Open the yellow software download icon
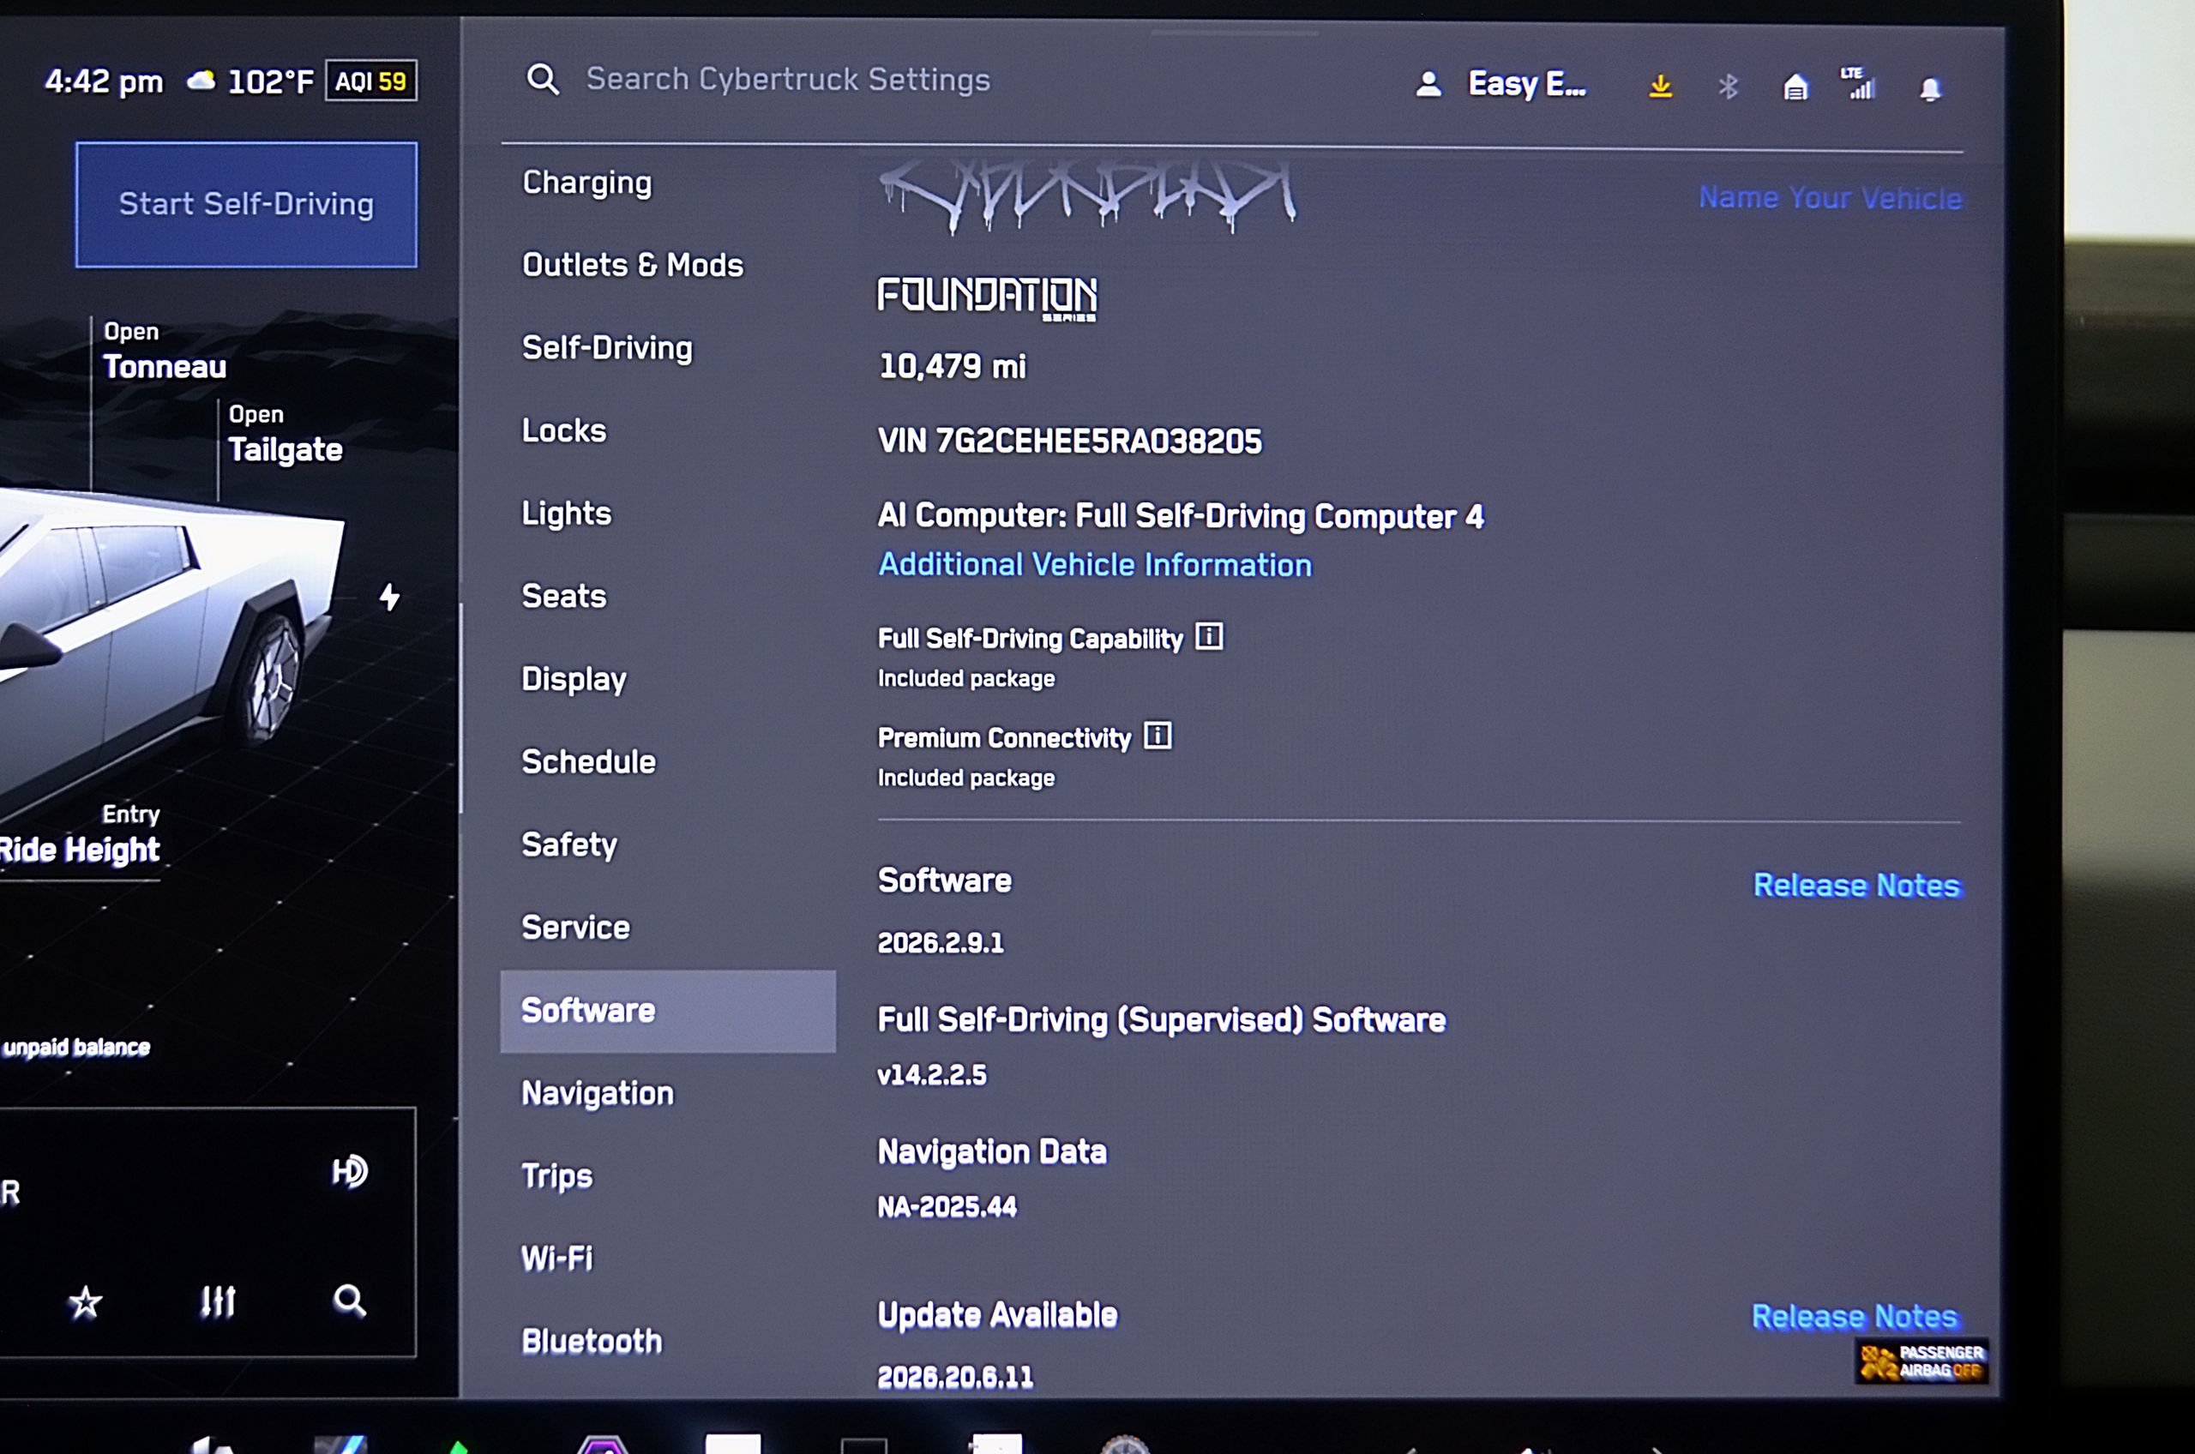The image size is (2195, 1454). tap(1660, 87)
